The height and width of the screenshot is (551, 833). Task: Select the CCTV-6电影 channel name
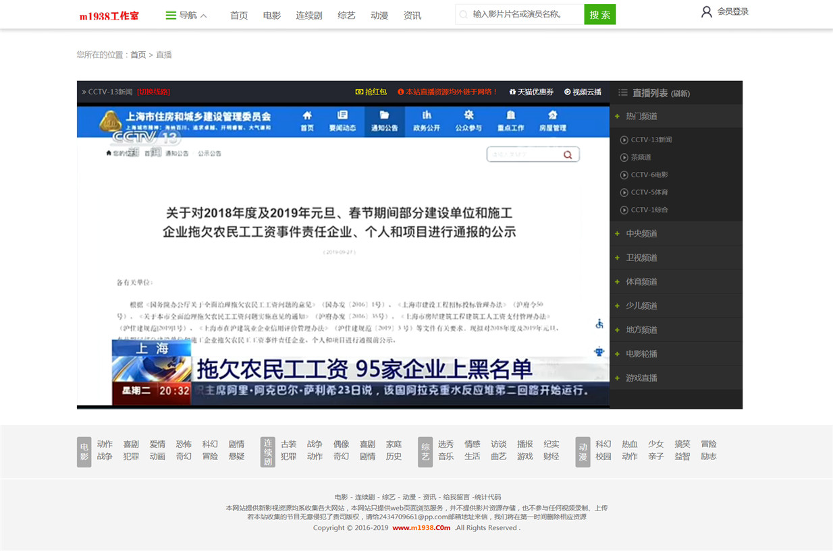649,175
